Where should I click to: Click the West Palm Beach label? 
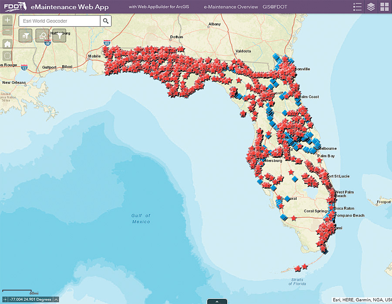coord(344,194)
